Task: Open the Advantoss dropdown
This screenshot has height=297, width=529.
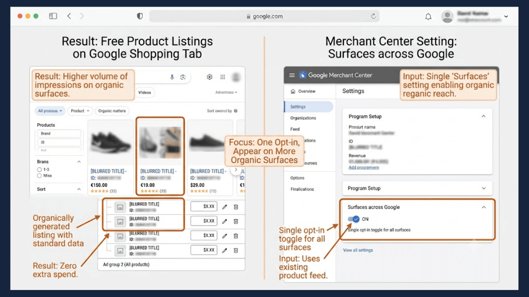Action: coord(226,92)
